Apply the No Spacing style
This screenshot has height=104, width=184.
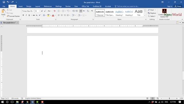tap(110, 13)
